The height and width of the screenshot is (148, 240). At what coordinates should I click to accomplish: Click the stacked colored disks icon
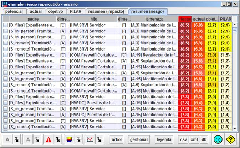tap(69, 139)
